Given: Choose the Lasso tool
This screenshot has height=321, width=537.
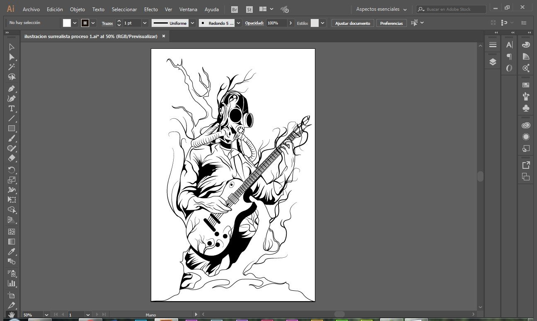Looking at the screenshot, I should tap(12, 77).
